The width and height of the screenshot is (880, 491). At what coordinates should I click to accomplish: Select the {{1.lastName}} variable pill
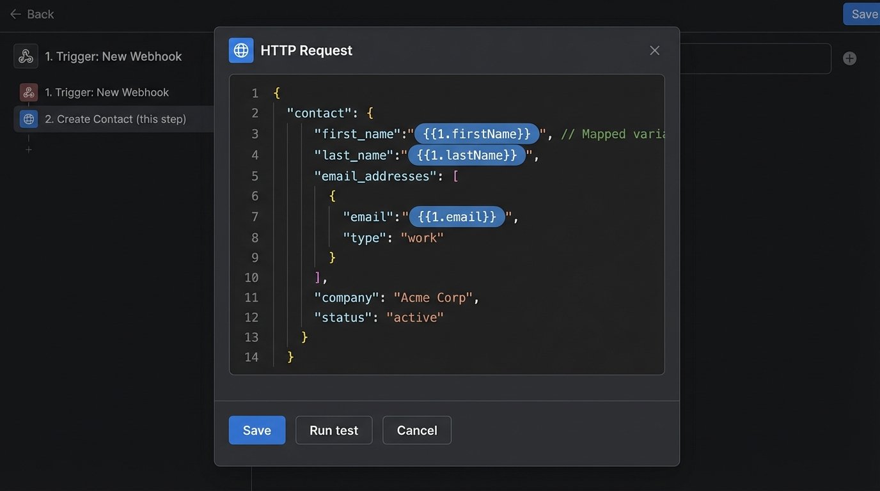(x=467, y=155)
